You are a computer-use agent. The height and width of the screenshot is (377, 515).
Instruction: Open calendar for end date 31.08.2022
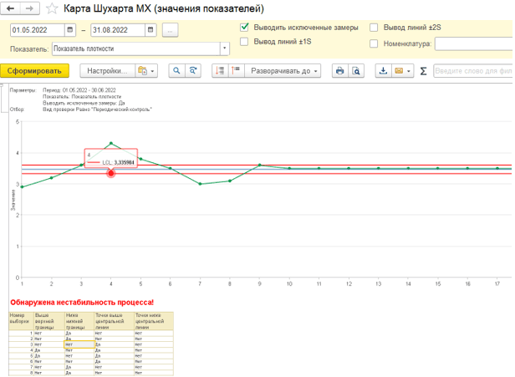coord(152,30)
